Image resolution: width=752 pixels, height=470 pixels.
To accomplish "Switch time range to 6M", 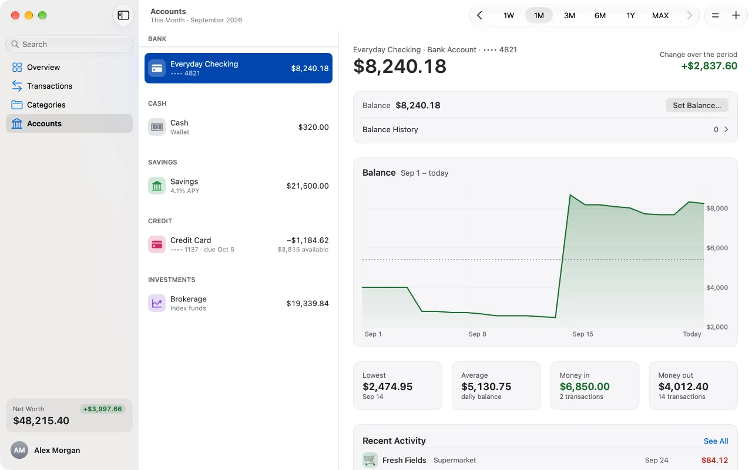I will point(600,15).
